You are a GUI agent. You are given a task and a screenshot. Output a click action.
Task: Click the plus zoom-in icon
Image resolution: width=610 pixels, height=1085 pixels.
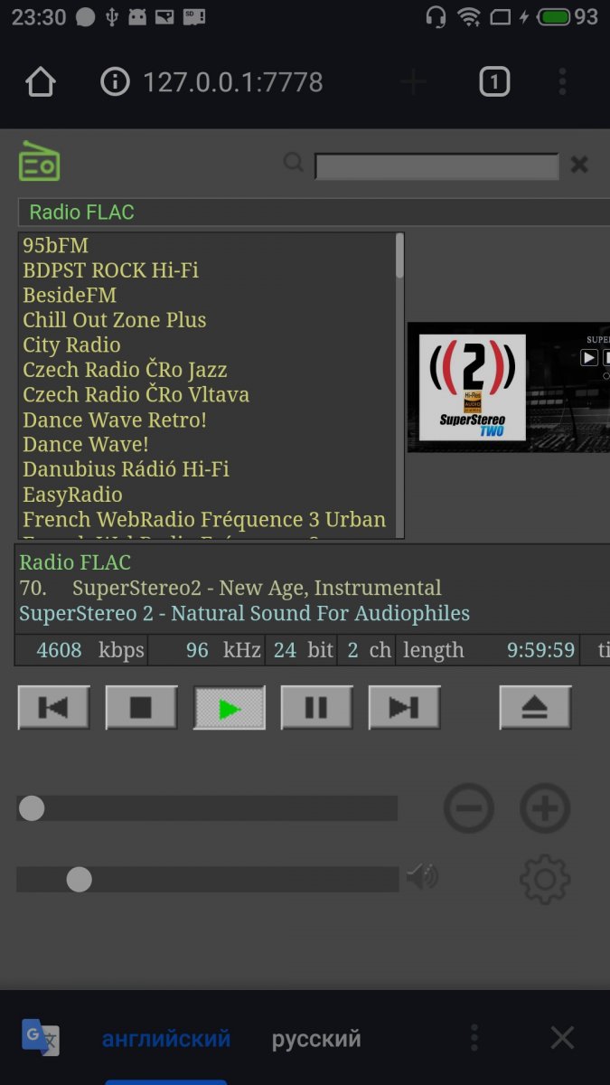point(545,807)
